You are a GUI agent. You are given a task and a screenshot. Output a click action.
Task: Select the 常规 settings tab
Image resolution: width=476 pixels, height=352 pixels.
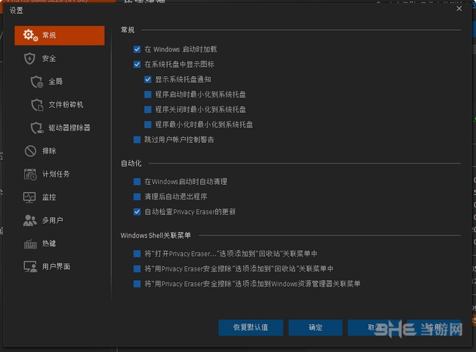59,35
